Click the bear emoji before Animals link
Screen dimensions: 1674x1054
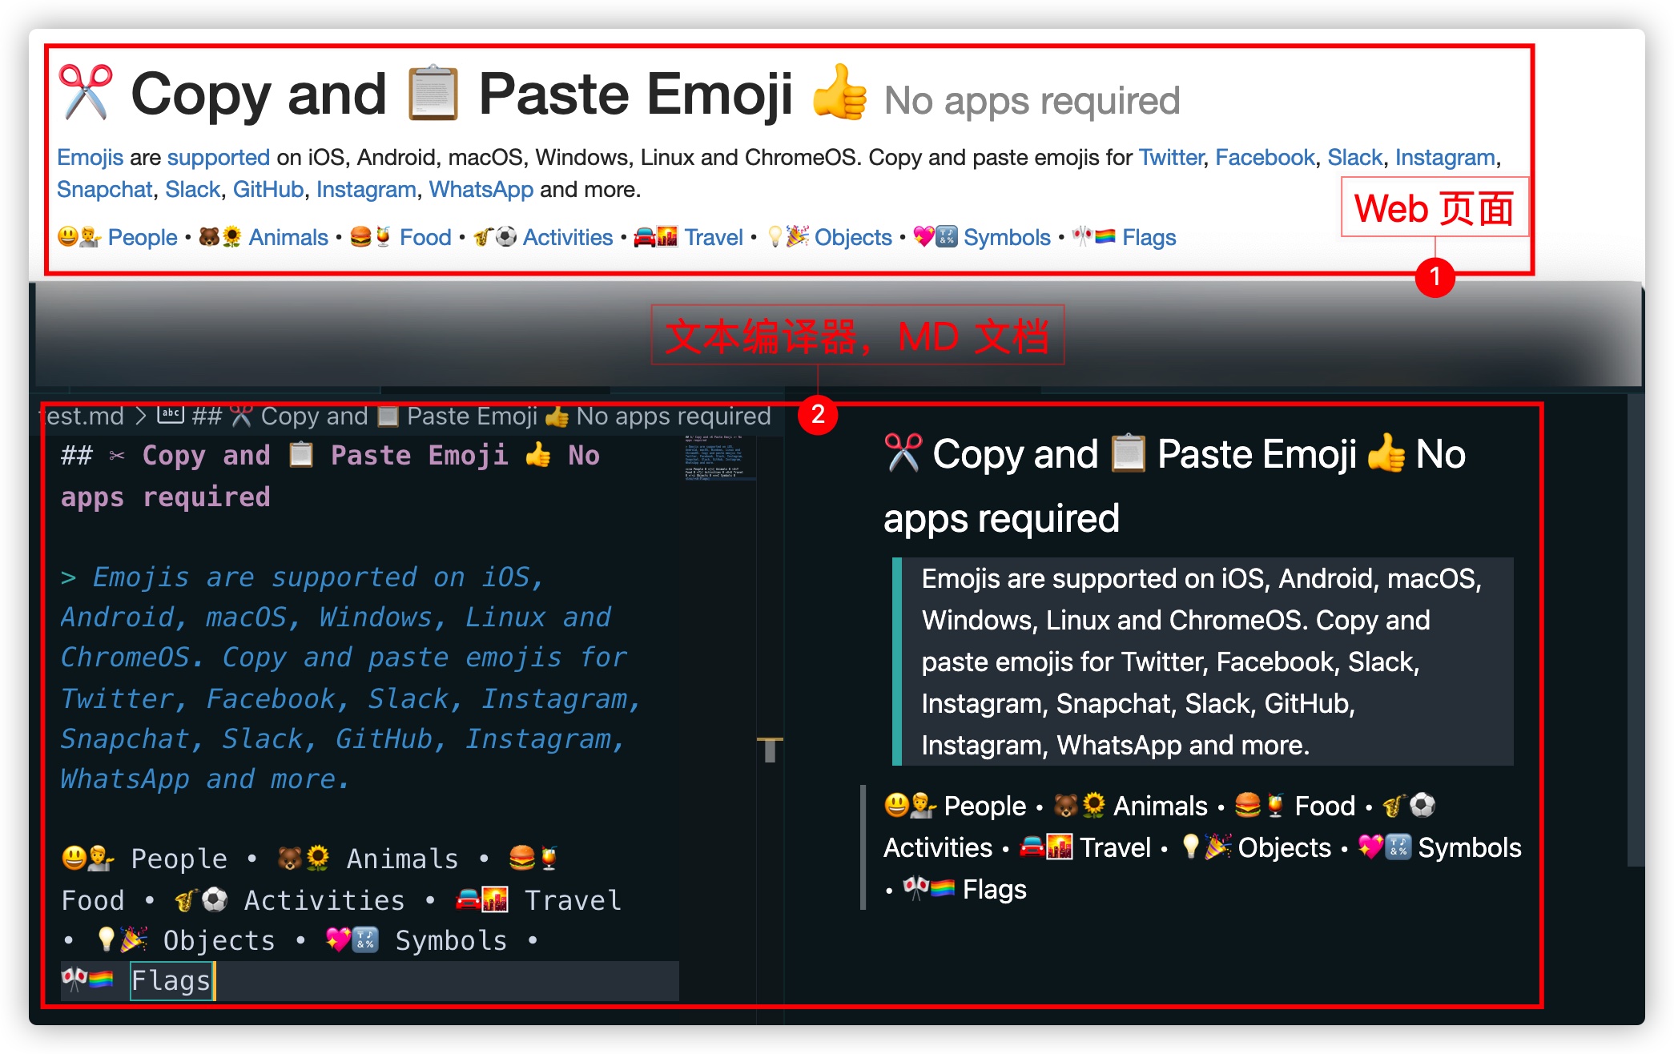[209, 236]
